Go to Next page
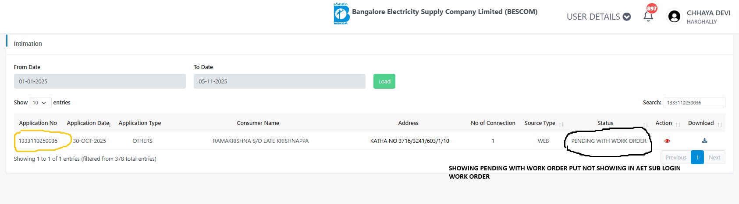This screenshot has width=739, height=204. (714, 158)
